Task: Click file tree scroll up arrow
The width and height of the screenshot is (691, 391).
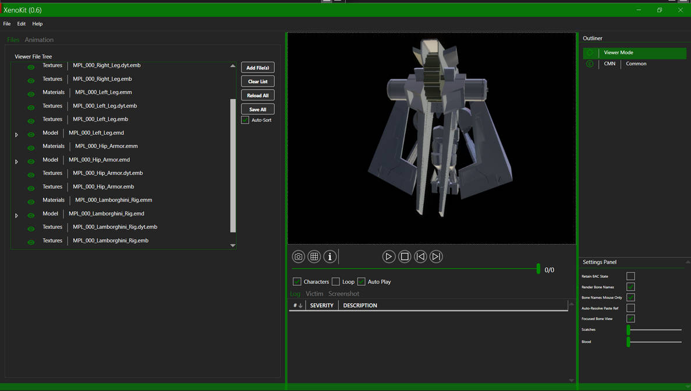Action: 233,66
